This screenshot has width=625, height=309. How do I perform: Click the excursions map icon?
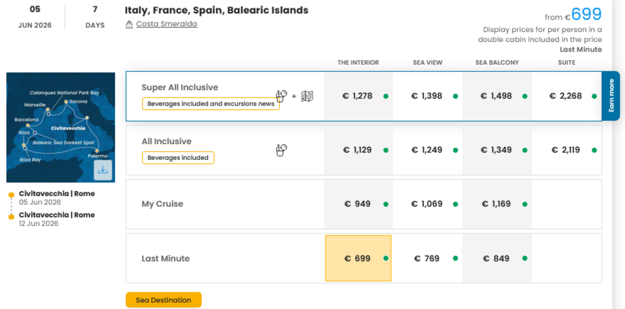click(307, 96)
